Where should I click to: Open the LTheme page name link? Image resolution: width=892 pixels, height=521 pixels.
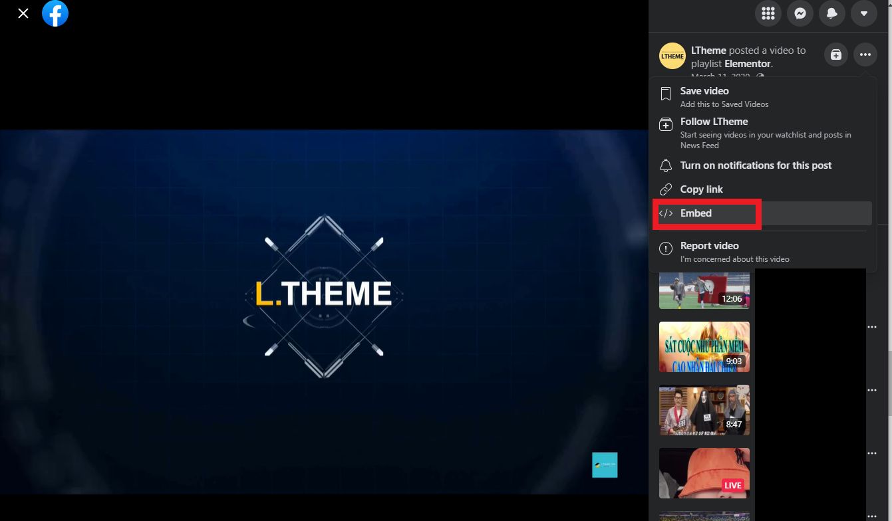point(708,51)
